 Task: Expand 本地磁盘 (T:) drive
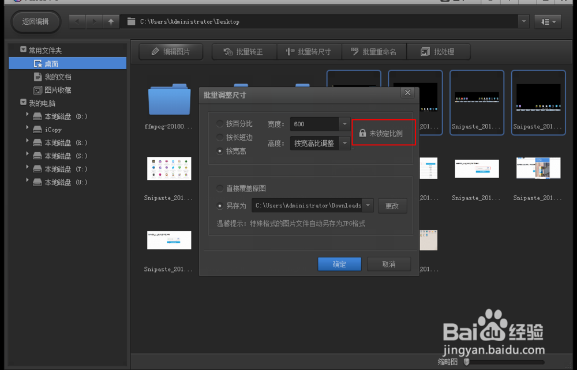[x=27, y=168]
